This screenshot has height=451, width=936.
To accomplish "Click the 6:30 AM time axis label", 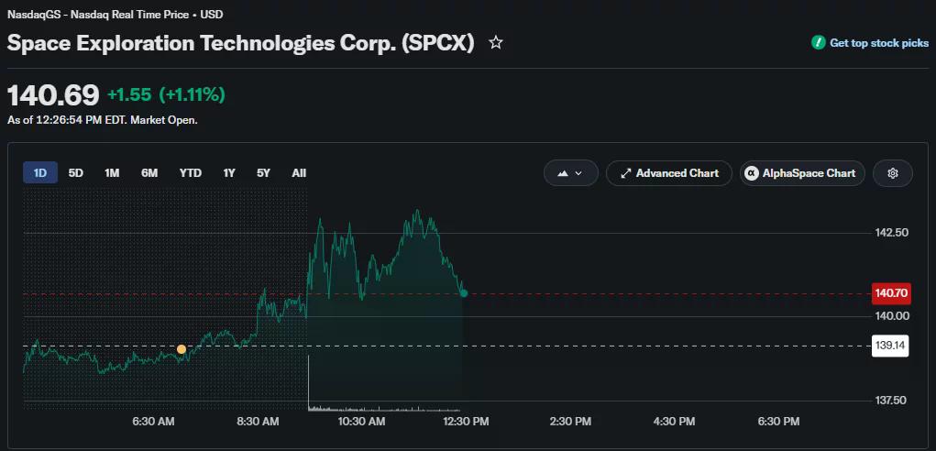I will tap(153, 422).
